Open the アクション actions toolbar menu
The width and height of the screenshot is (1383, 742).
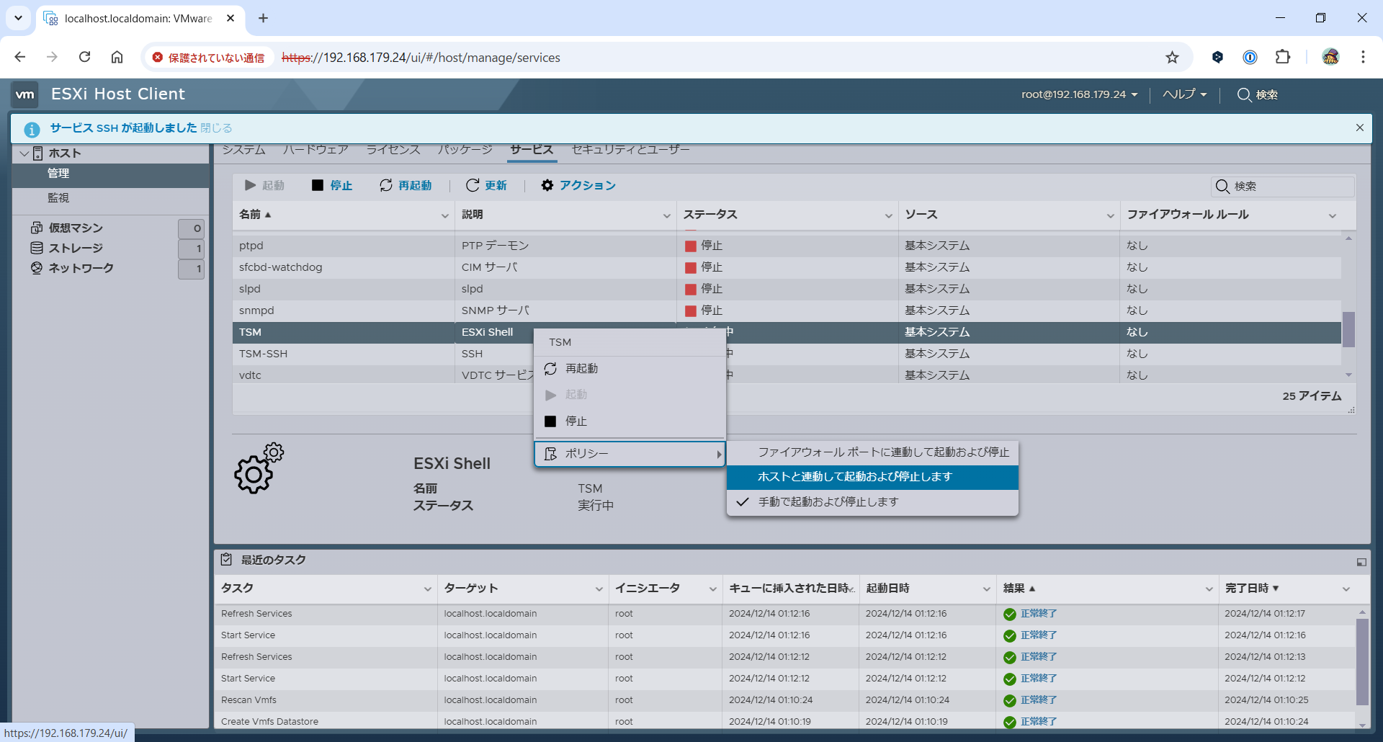click(578, 185)
